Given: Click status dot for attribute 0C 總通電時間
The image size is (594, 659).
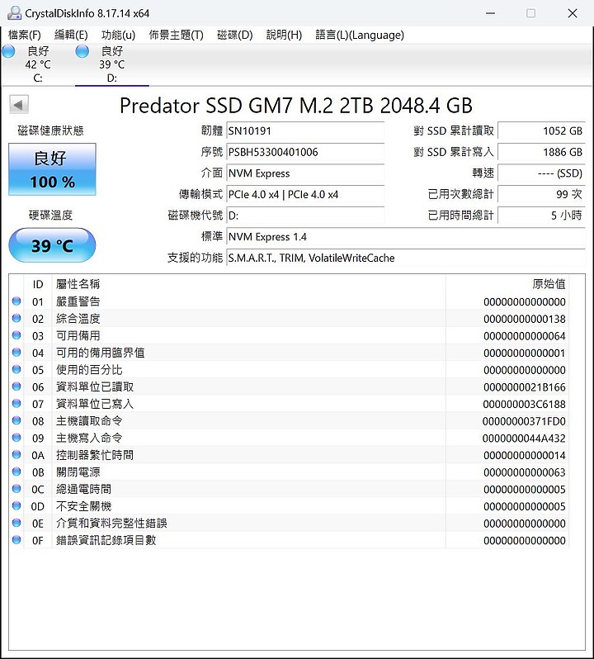Looking at the screenshot, I should click(16, 488).
